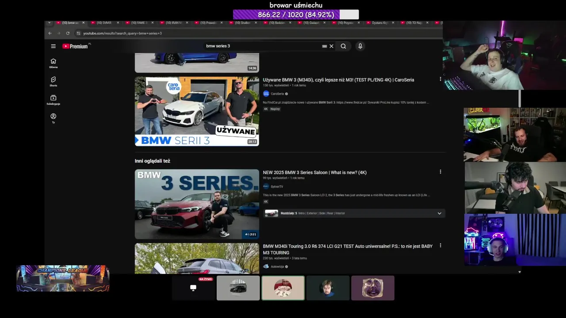Play the grey BMW Touring thumbnail

pyautogui.click(x=197, y=258)
